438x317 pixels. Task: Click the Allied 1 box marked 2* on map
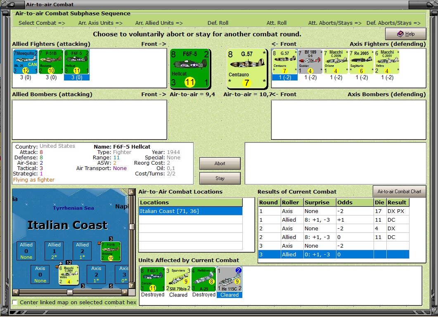54,251
